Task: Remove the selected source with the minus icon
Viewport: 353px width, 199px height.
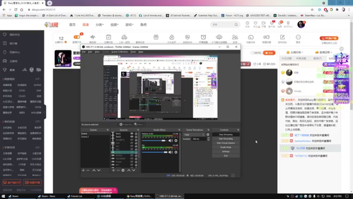Action: [118, 170]
